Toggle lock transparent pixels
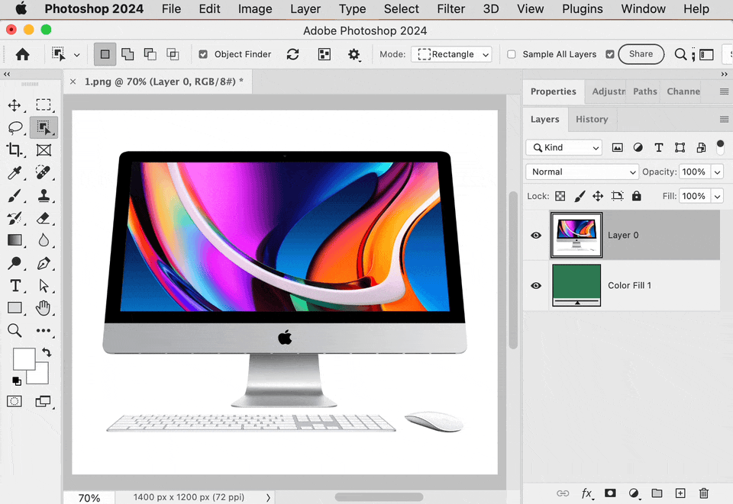 (560, 196)
